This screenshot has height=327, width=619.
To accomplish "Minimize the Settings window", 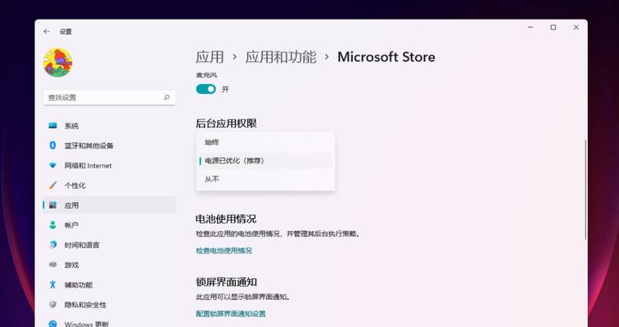I will [531, 28].
